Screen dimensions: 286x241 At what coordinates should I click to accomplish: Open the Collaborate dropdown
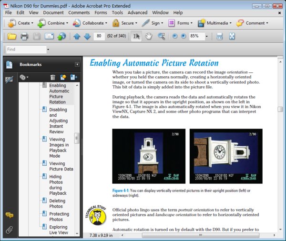(90, 23)
